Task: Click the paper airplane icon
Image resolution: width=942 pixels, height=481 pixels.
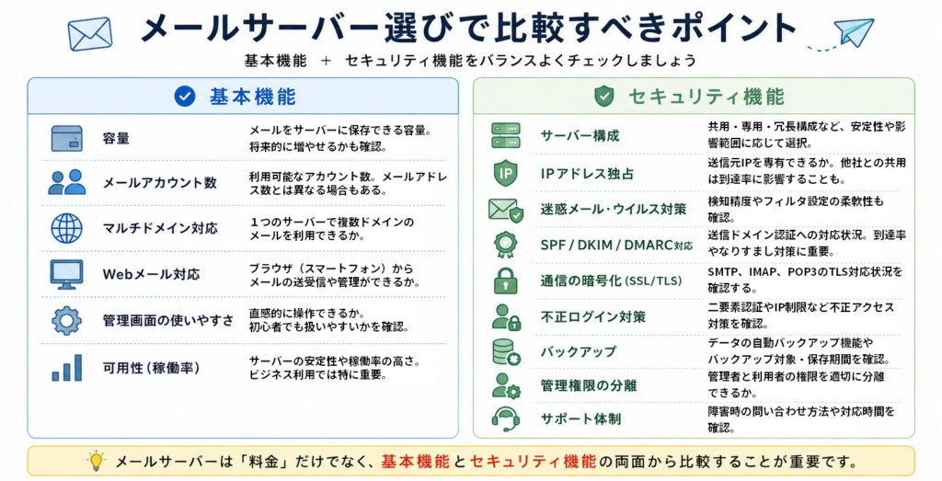Action: 853,32
